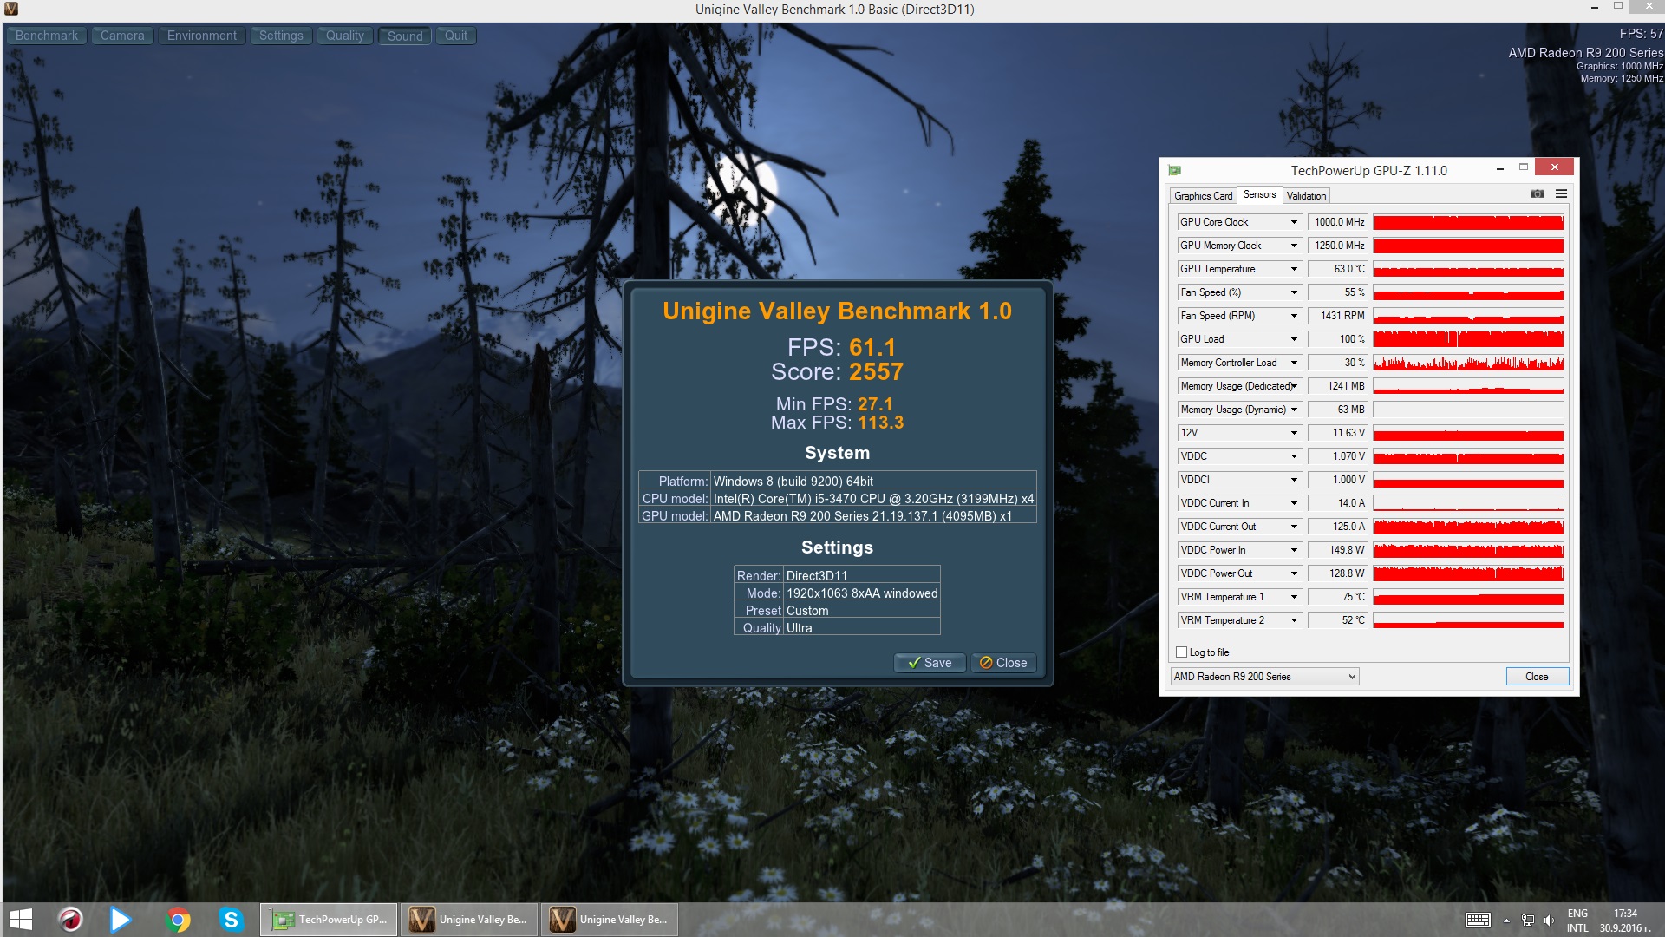Screen dimensions: 1665x937
Task: Open the Settings menu in Valley
Action: (x=281, y=36)
